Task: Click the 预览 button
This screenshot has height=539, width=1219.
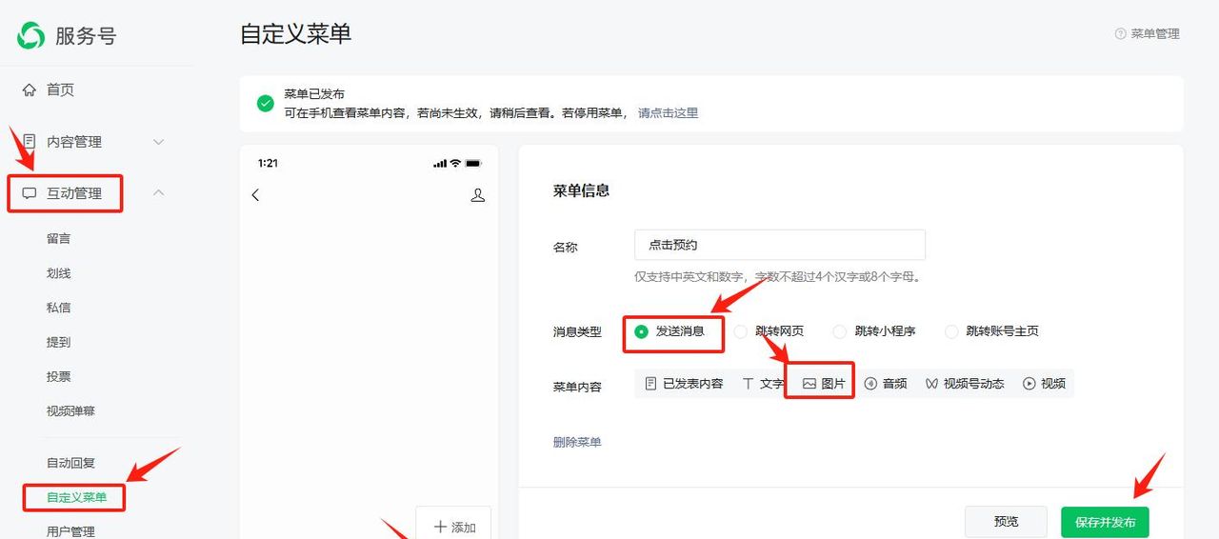Action: click(1006, 522)
